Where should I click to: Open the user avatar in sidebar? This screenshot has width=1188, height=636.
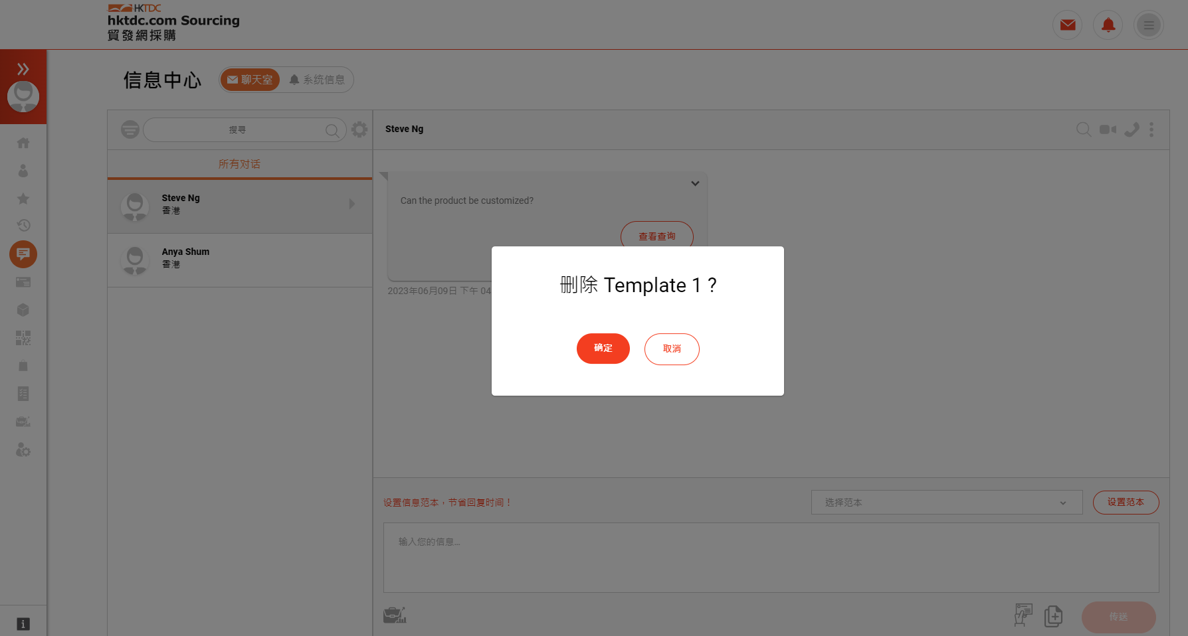tap(23, 97)
